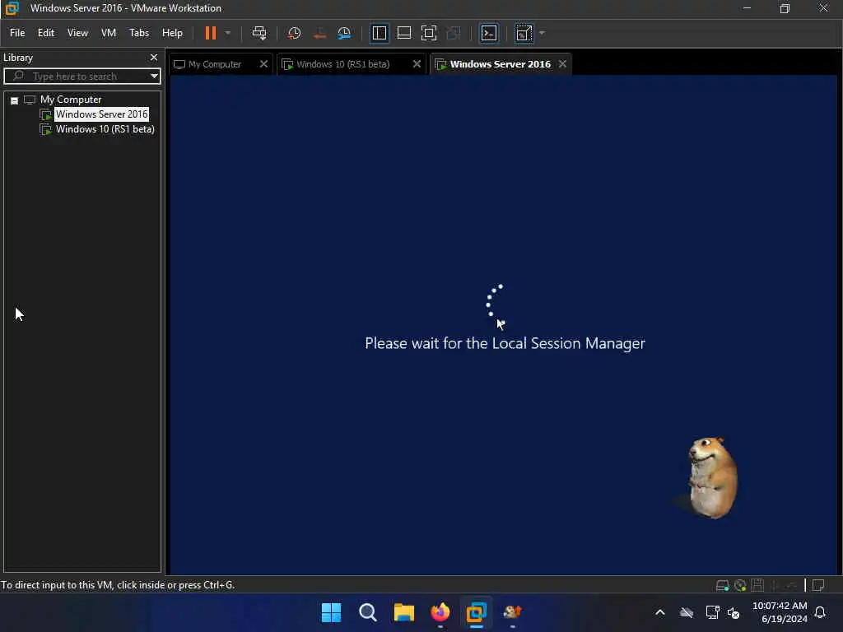Switch to the Windows 10 (RS1 beta) tab

[342, 64]
